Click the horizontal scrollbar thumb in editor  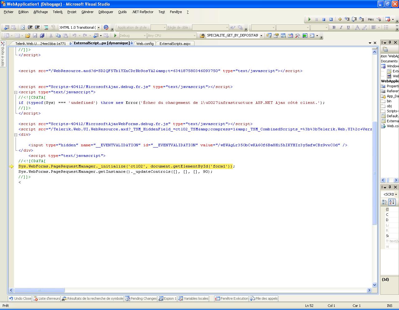[x=39, y=290]
